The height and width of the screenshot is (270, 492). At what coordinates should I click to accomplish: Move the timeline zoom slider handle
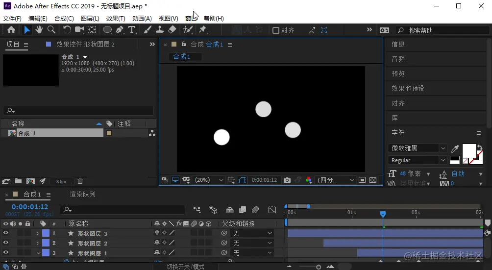tap(319, 267)
